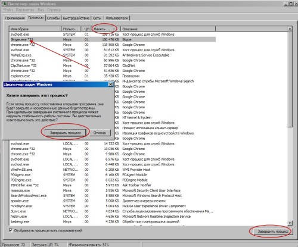Open the Параметры menu

(x=25, y=10)
